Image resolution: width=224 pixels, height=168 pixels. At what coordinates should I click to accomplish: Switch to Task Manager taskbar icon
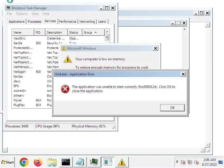click(94, 162)
